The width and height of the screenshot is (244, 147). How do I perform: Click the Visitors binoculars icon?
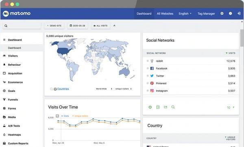tap(4, 56)
